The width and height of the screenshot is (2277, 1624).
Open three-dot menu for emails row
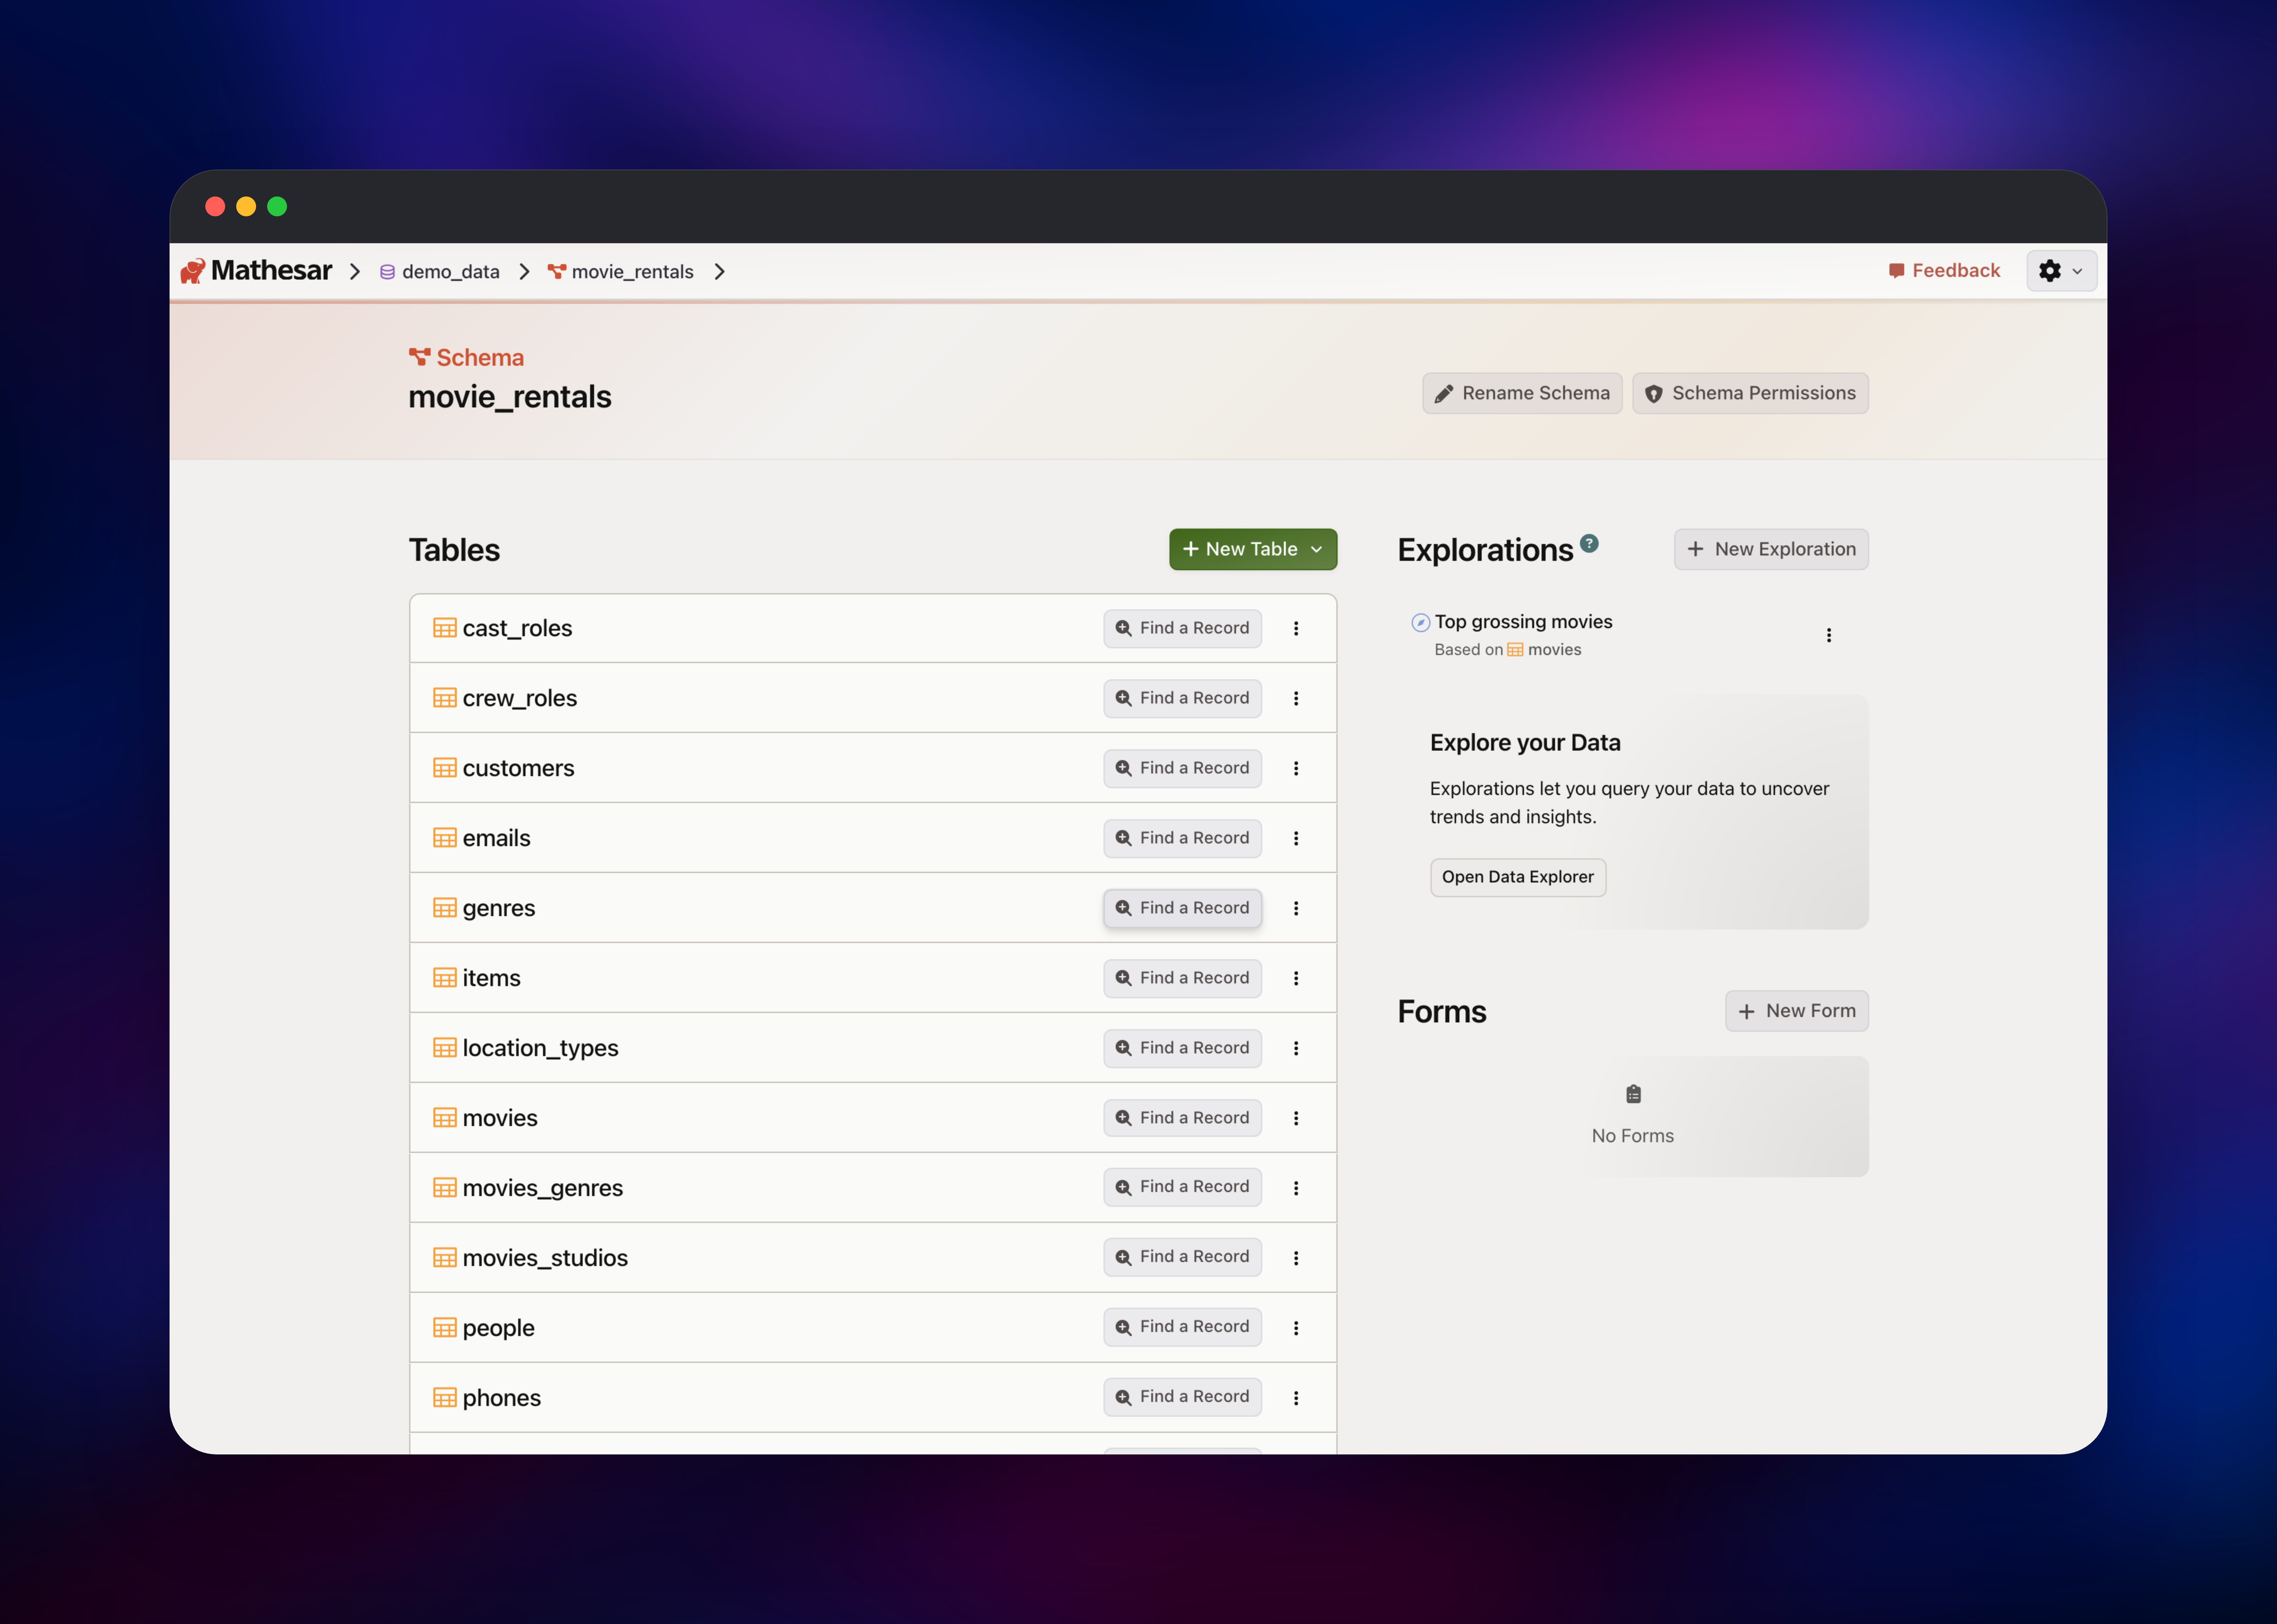pos(1296,838)
